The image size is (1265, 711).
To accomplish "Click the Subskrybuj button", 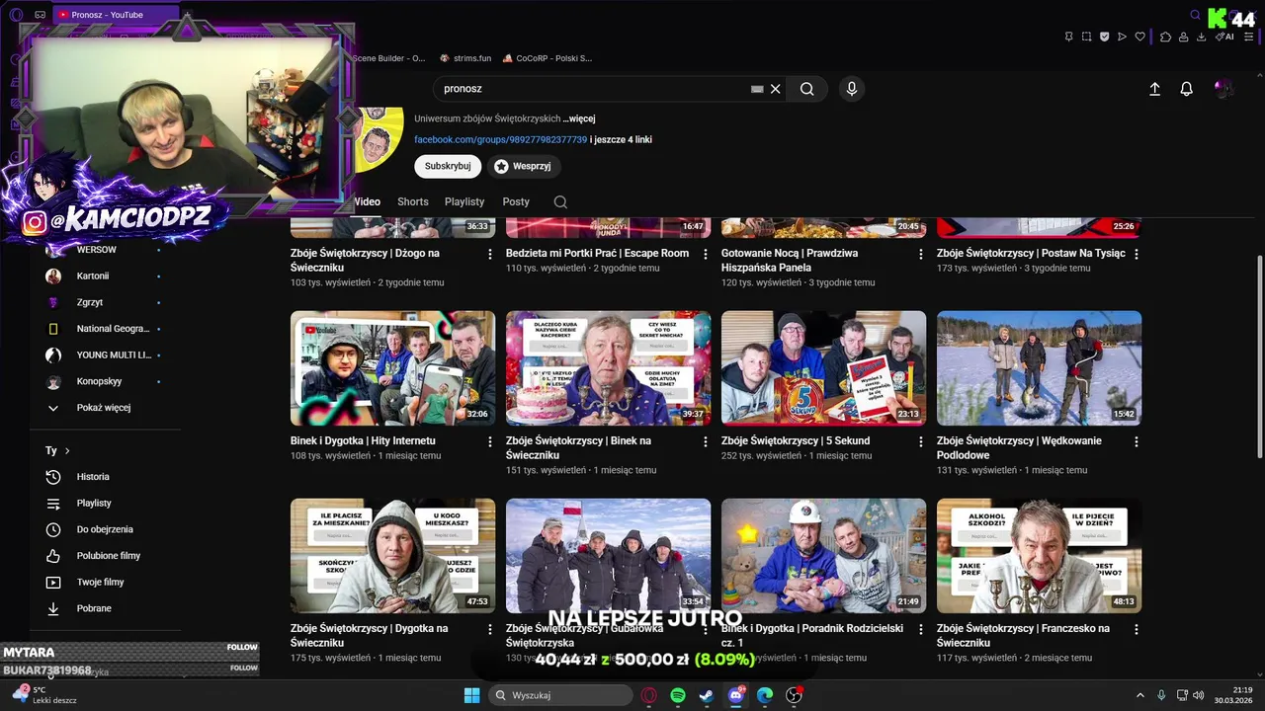I will [x=448, y=166].
